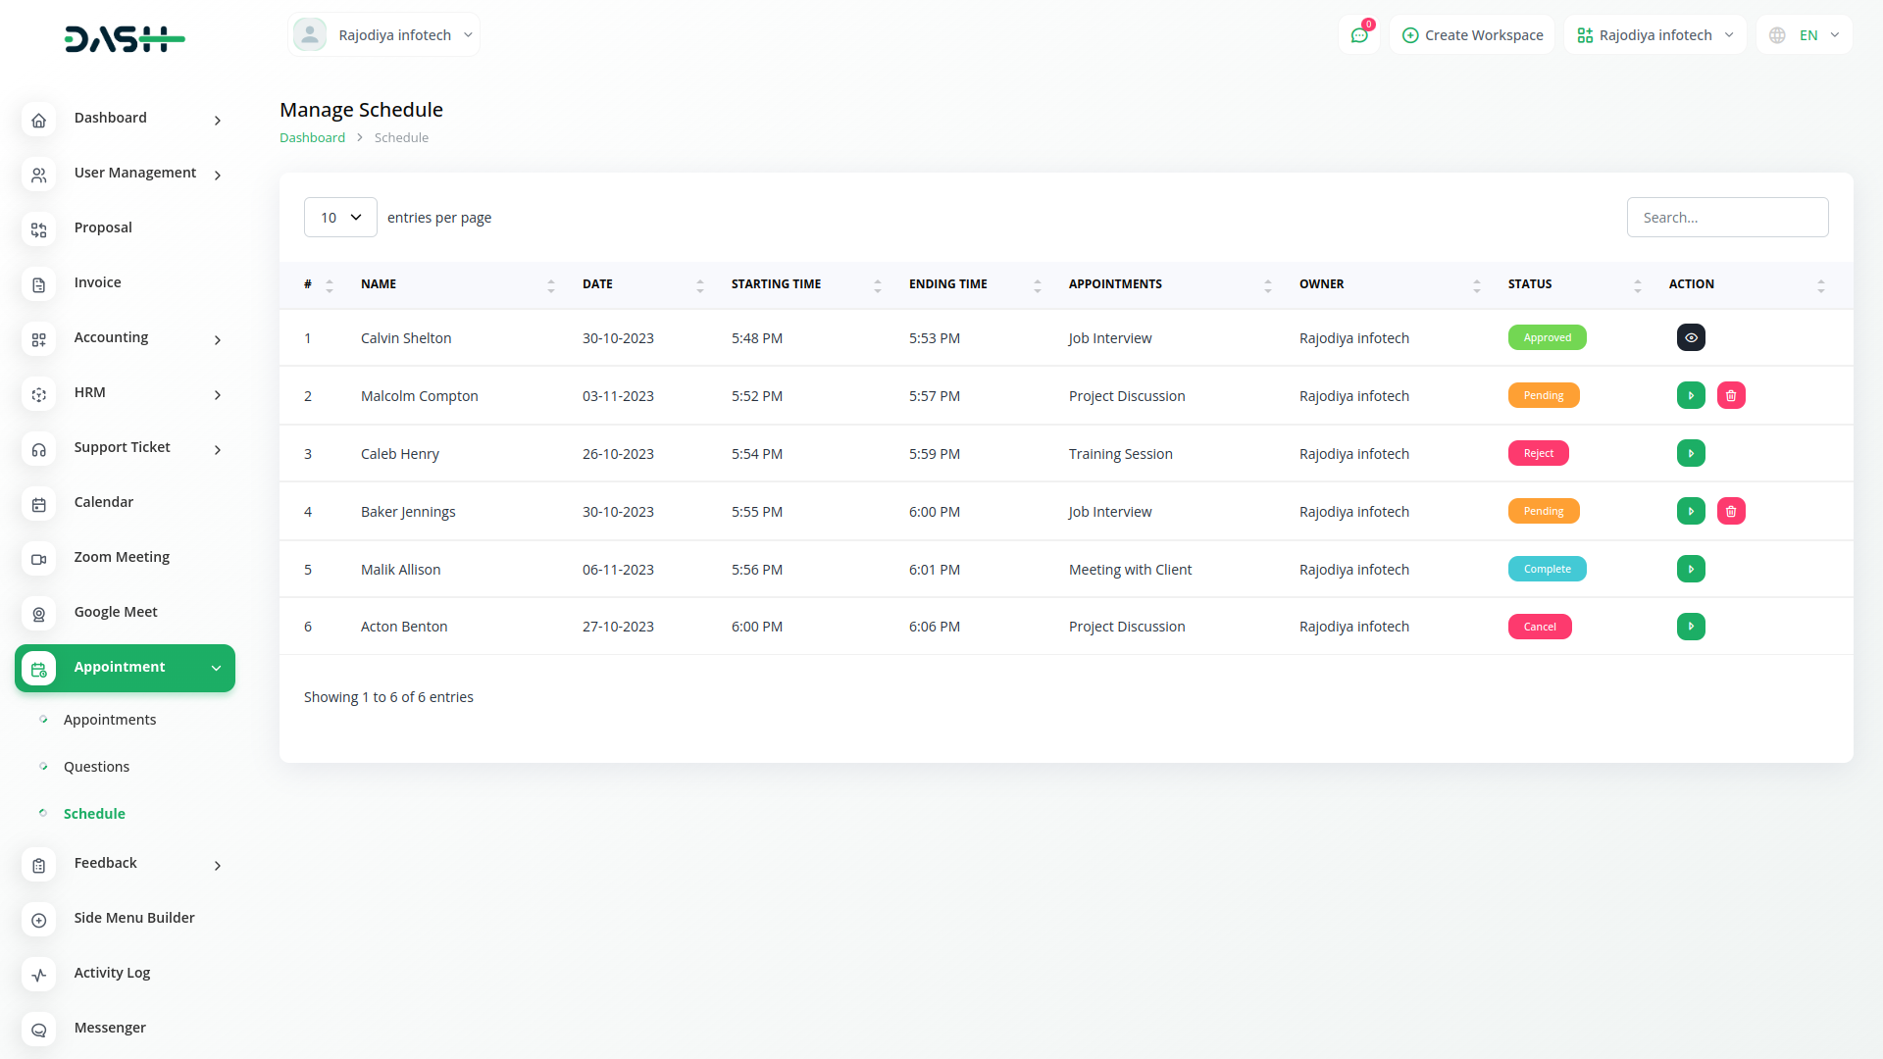Open the chat messages icon in header
The image size is (1883, 1059).
click(1359, 35)
